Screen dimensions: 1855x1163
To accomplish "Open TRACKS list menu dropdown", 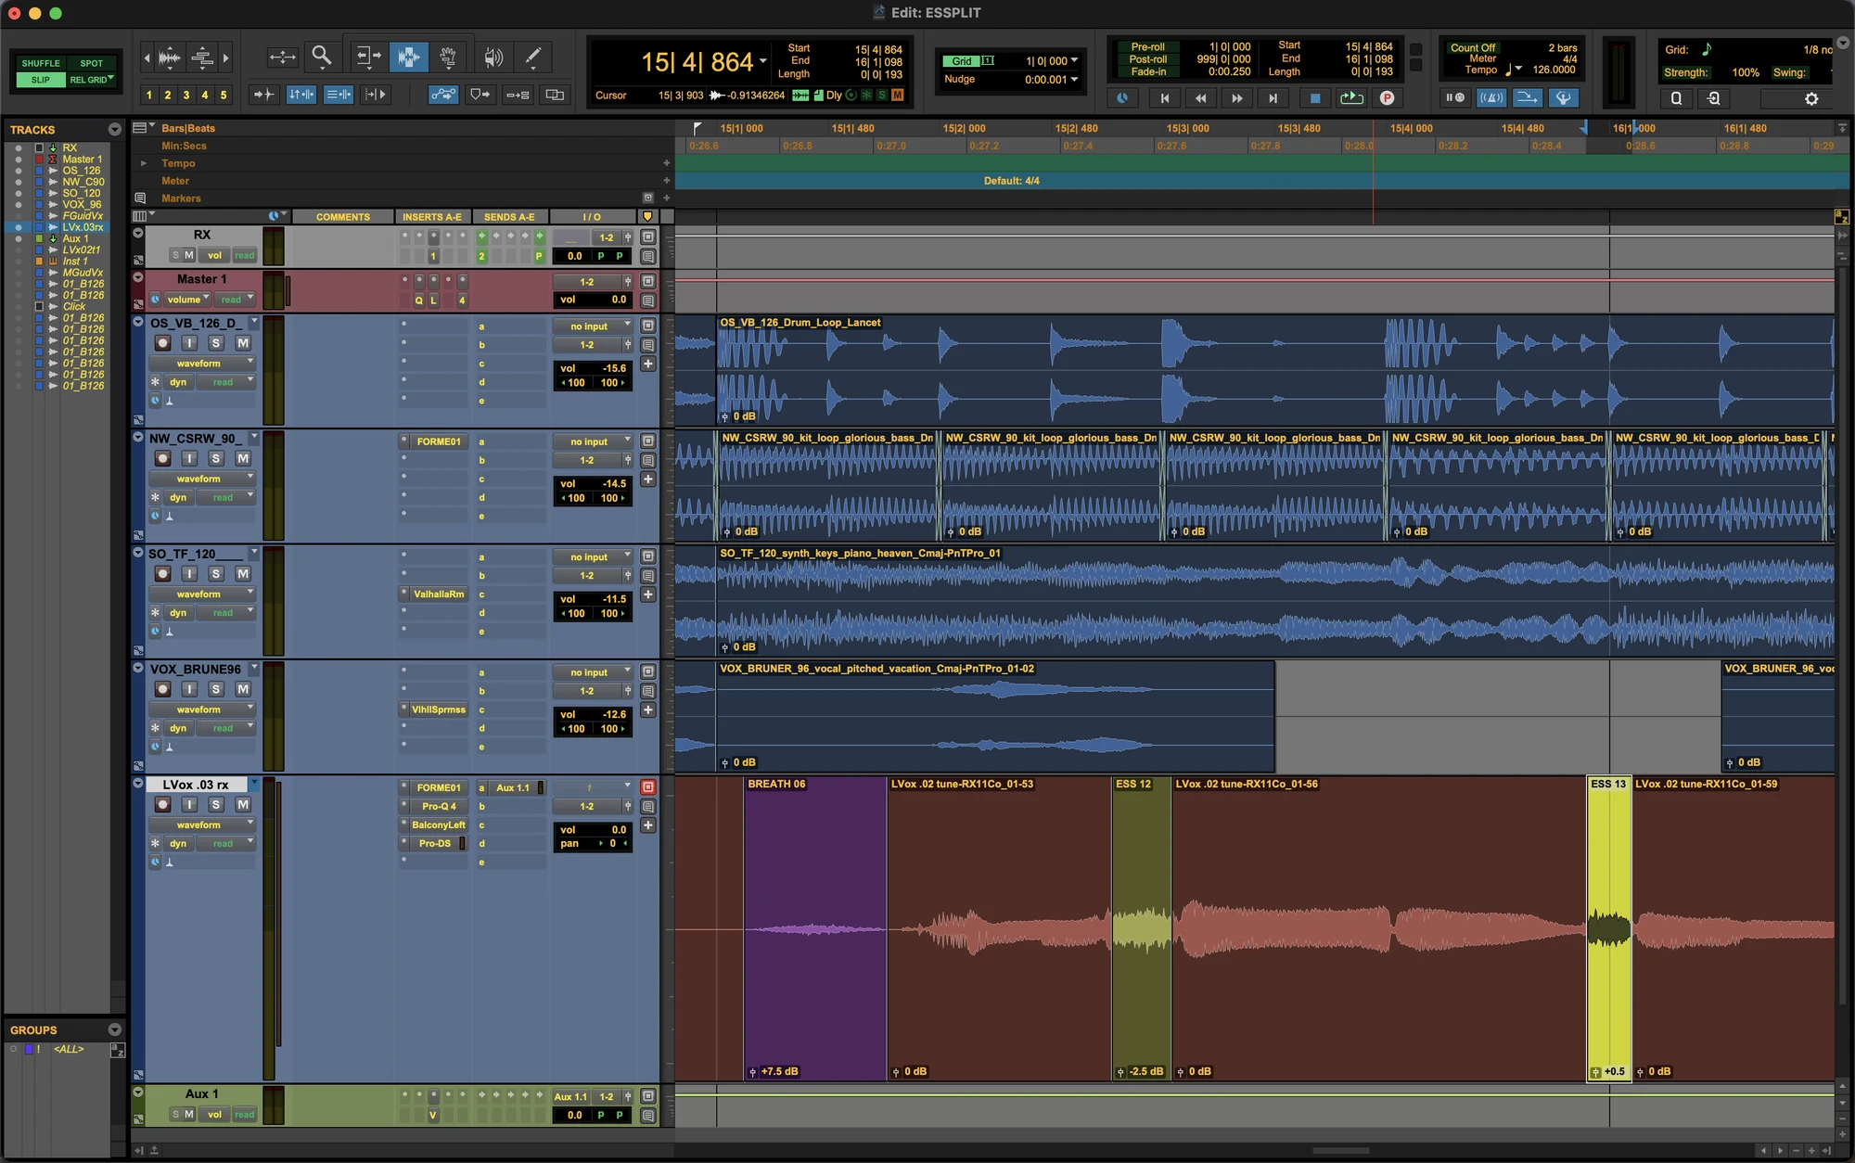I will point(114,130).
